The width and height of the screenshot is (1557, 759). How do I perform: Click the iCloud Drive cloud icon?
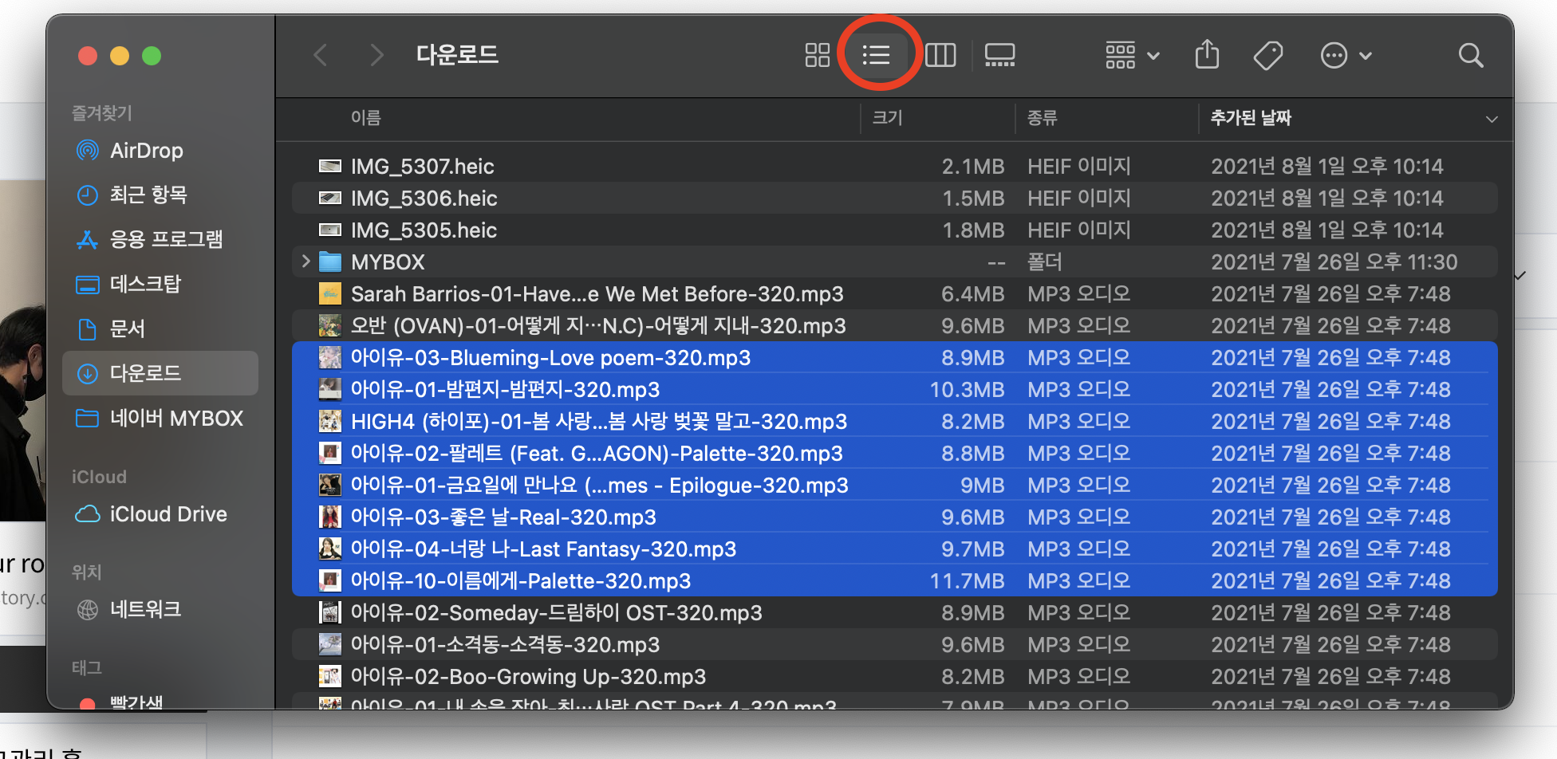click(x=87, y=514)
